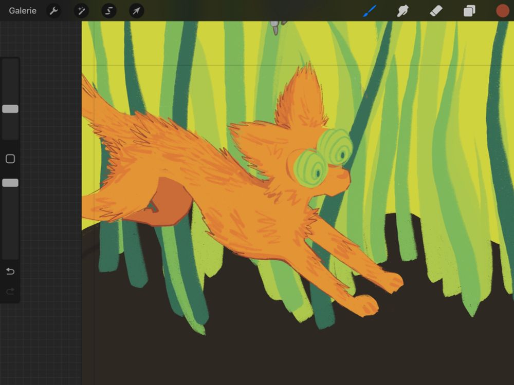Select the Adjustments magic wand tool
This screenshot has width=514, height=385.
tap(81, 10)
